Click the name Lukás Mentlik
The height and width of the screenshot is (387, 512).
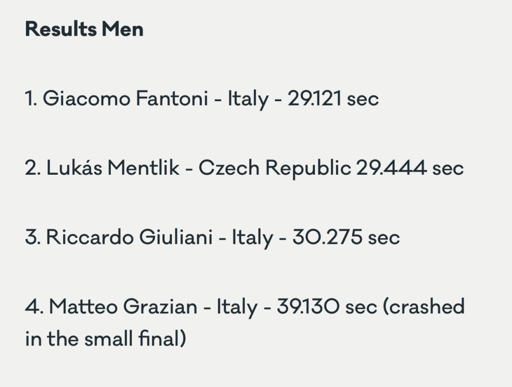pos(113,168)
